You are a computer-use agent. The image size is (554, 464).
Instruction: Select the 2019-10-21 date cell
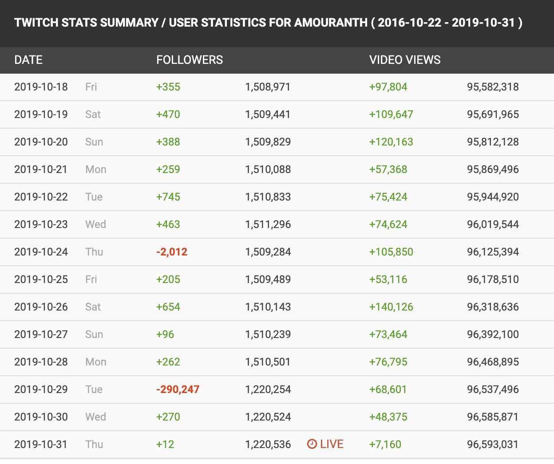(41, 169)
